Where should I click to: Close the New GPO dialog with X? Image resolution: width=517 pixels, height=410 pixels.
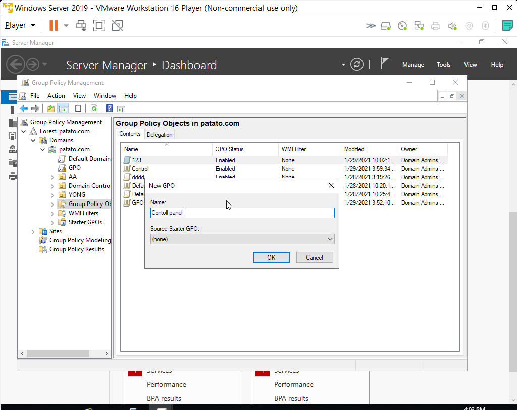click(331, 185)
